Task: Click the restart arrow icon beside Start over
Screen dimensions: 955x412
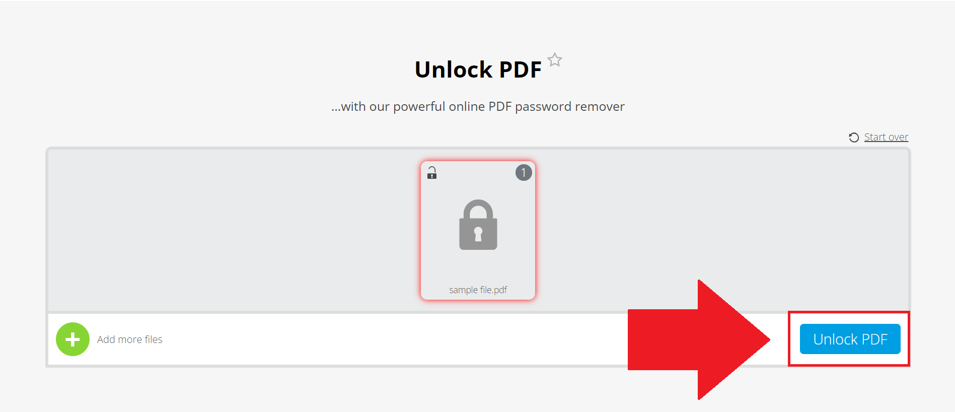Action: click(853, 137)
